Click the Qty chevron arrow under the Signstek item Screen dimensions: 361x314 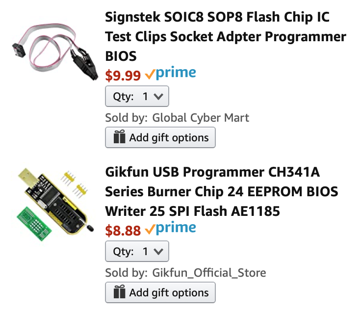[158, 97]
